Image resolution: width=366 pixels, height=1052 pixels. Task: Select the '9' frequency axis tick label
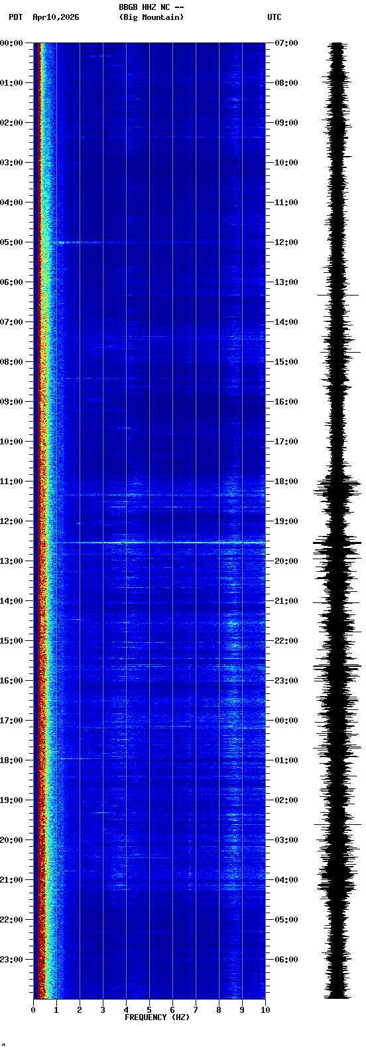point(242,1010)
